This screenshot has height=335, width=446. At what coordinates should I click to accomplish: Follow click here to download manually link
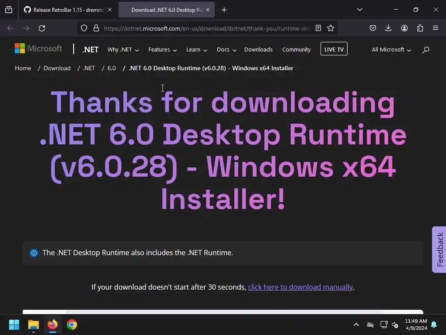coord(301,287)
